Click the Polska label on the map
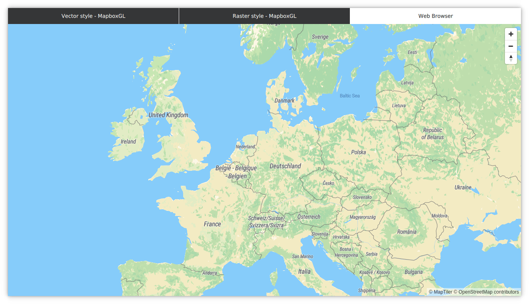The height and width of the screenshot is (304, 529). pyautogui.click(x=358, y=152)
